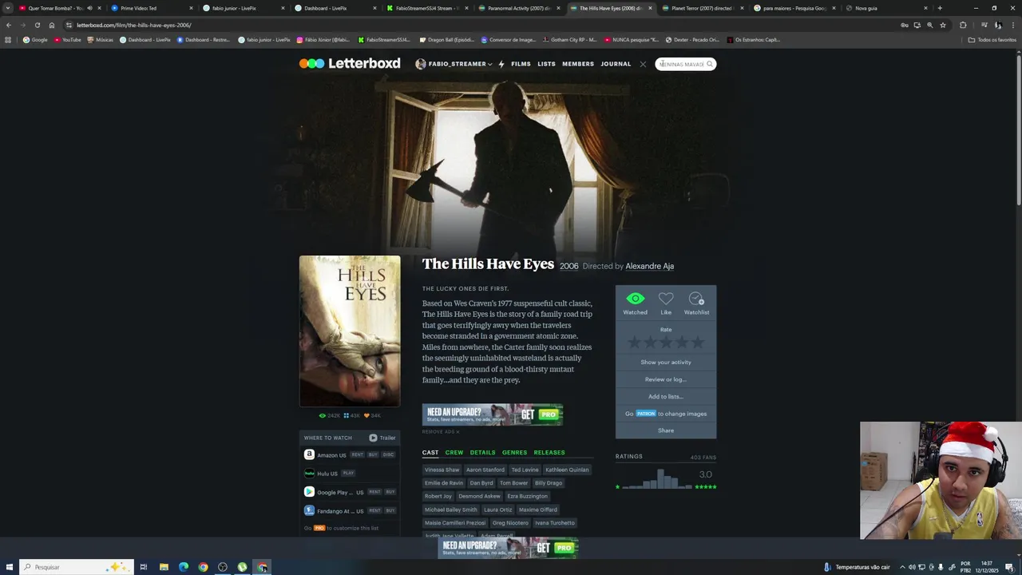This screenshot has height=575, width=1022.
Task: Set rating using the star slider
Action: [666, 343]
